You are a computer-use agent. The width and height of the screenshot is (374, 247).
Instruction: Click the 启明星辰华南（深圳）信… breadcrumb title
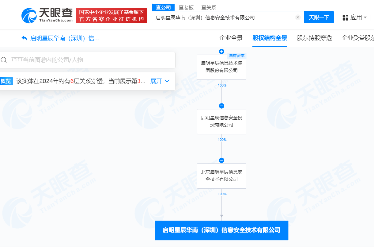65,38
